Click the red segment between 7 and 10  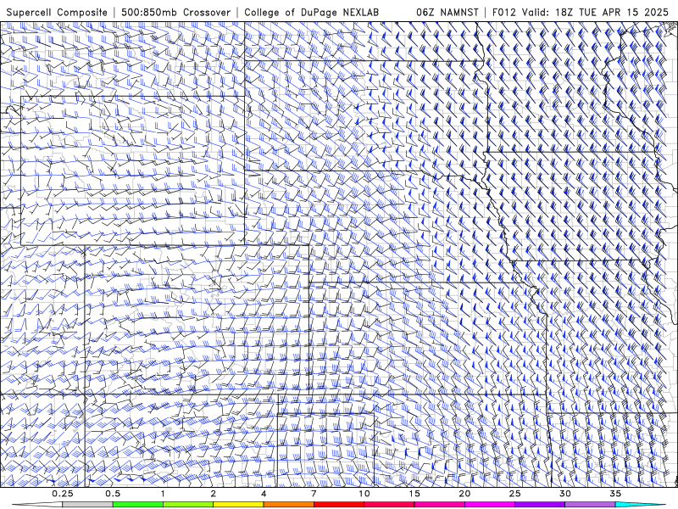point(338,505)
